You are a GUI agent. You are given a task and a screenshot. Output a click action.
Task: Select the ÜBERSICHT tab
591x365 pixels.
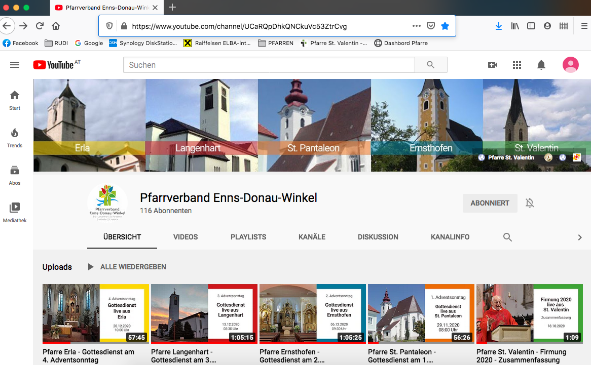(x=122, y=237)
